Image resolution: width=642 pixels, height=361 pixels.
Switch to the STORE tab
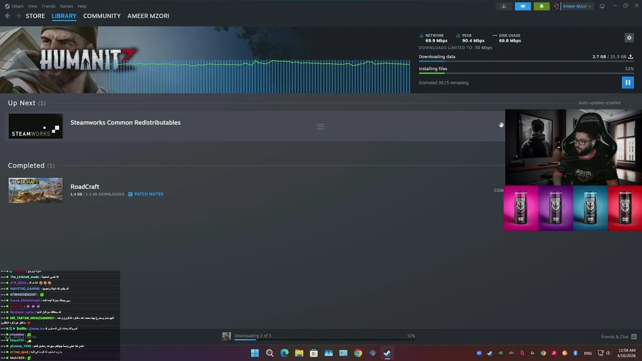pos(35,16)
